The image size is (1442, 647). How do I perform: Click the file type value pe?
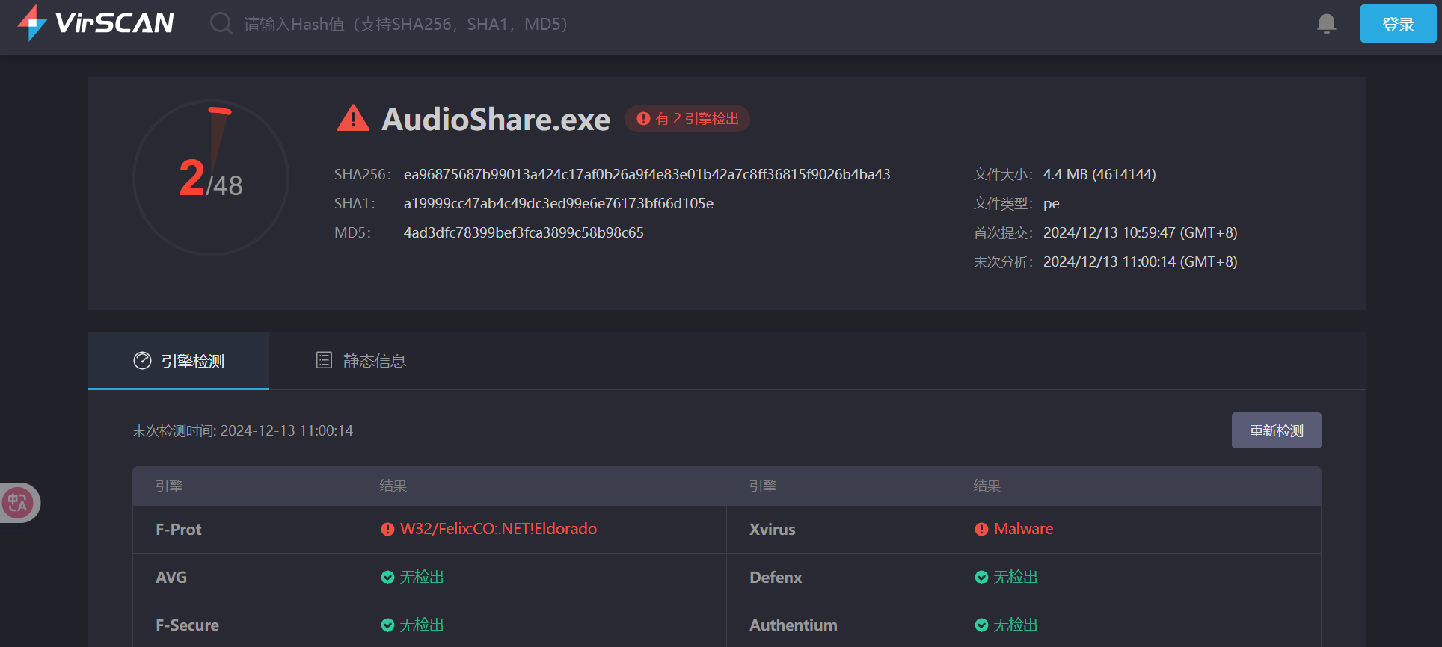click(1051, 203)
